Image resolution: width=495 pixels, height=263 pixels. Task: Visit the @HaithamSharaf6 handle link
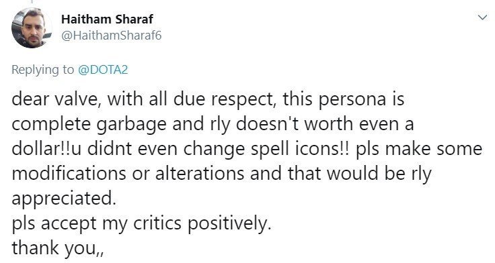click(x=111, y=36)
